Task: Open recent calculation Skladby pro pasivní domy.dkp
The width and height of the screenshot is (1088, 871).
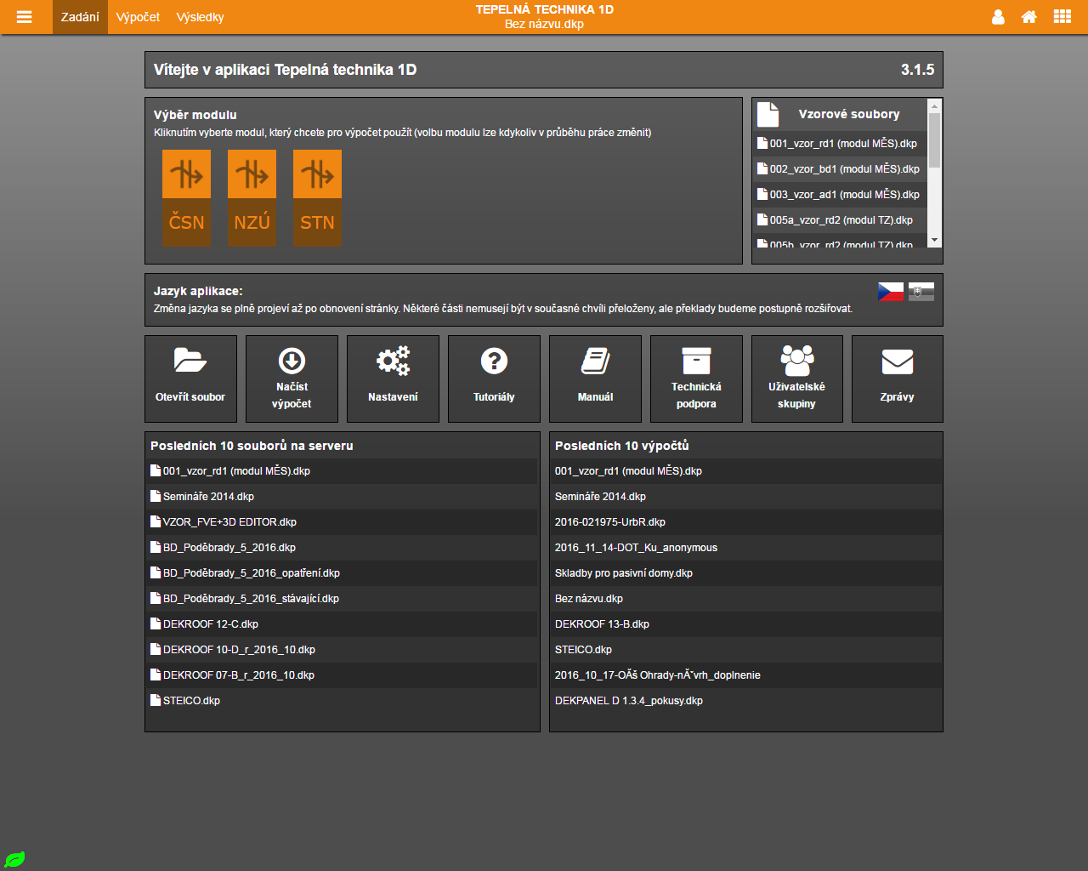Action: (746, 573)
